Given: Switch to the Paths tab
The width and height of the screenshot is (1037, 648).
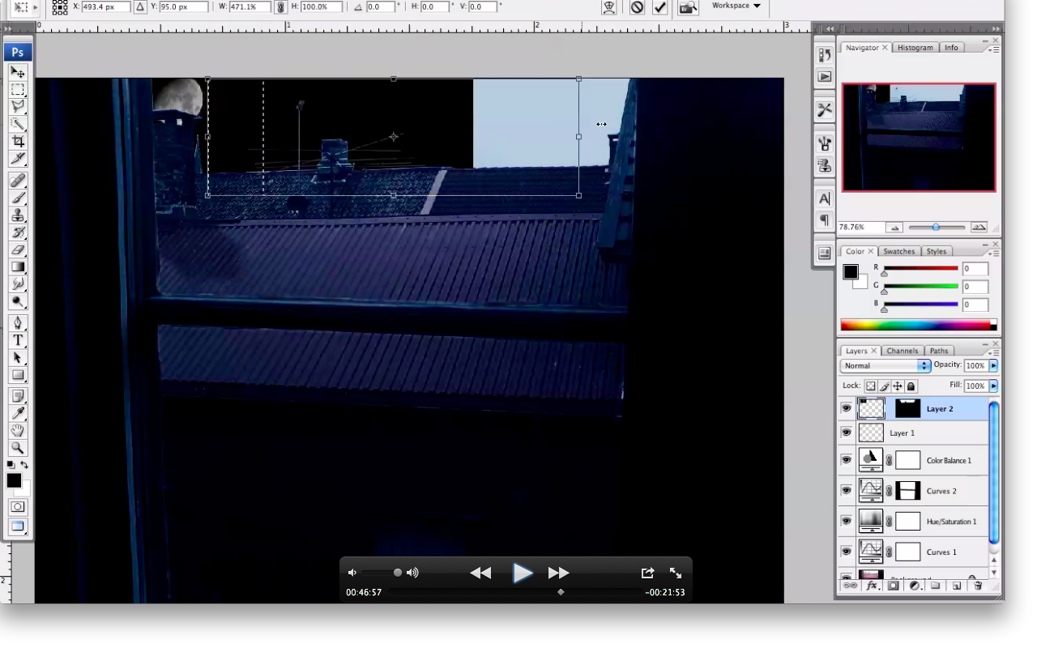Looking at the screenshot, I should pos(939,351).
